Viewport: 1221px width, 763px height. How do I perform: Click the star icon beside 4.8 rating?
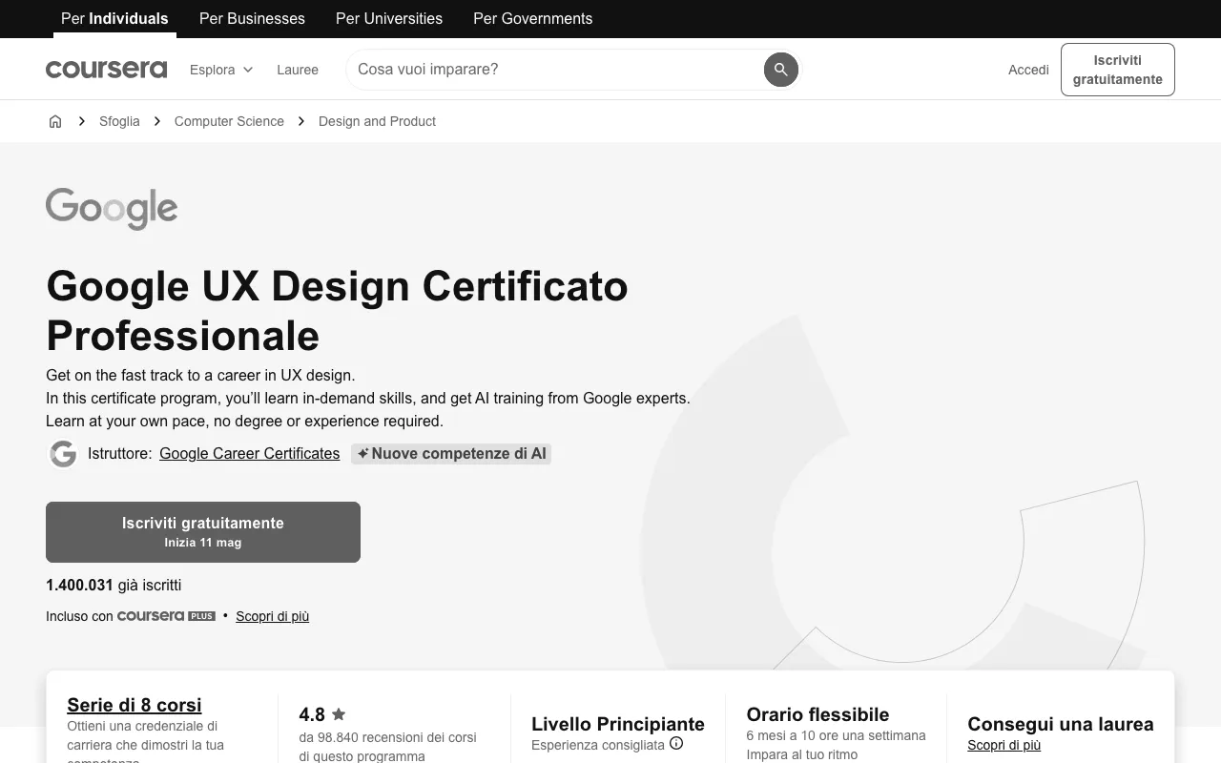(x=339, y=714)
